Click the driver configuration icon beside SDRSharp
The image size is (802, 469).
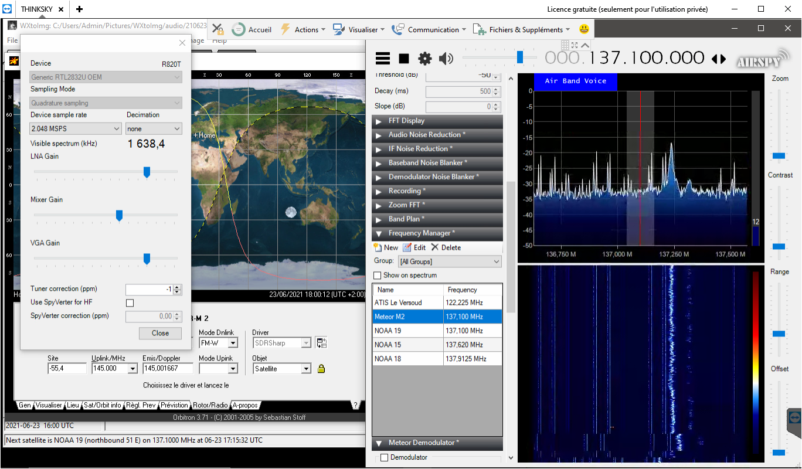[x=321, y=343]
